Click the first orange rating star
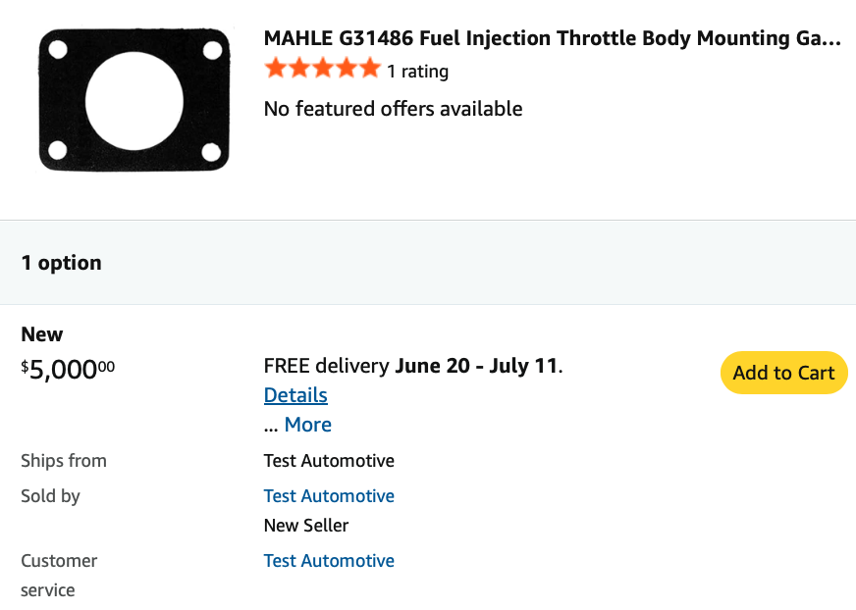 pyautogui.click(x=275, y=69)
